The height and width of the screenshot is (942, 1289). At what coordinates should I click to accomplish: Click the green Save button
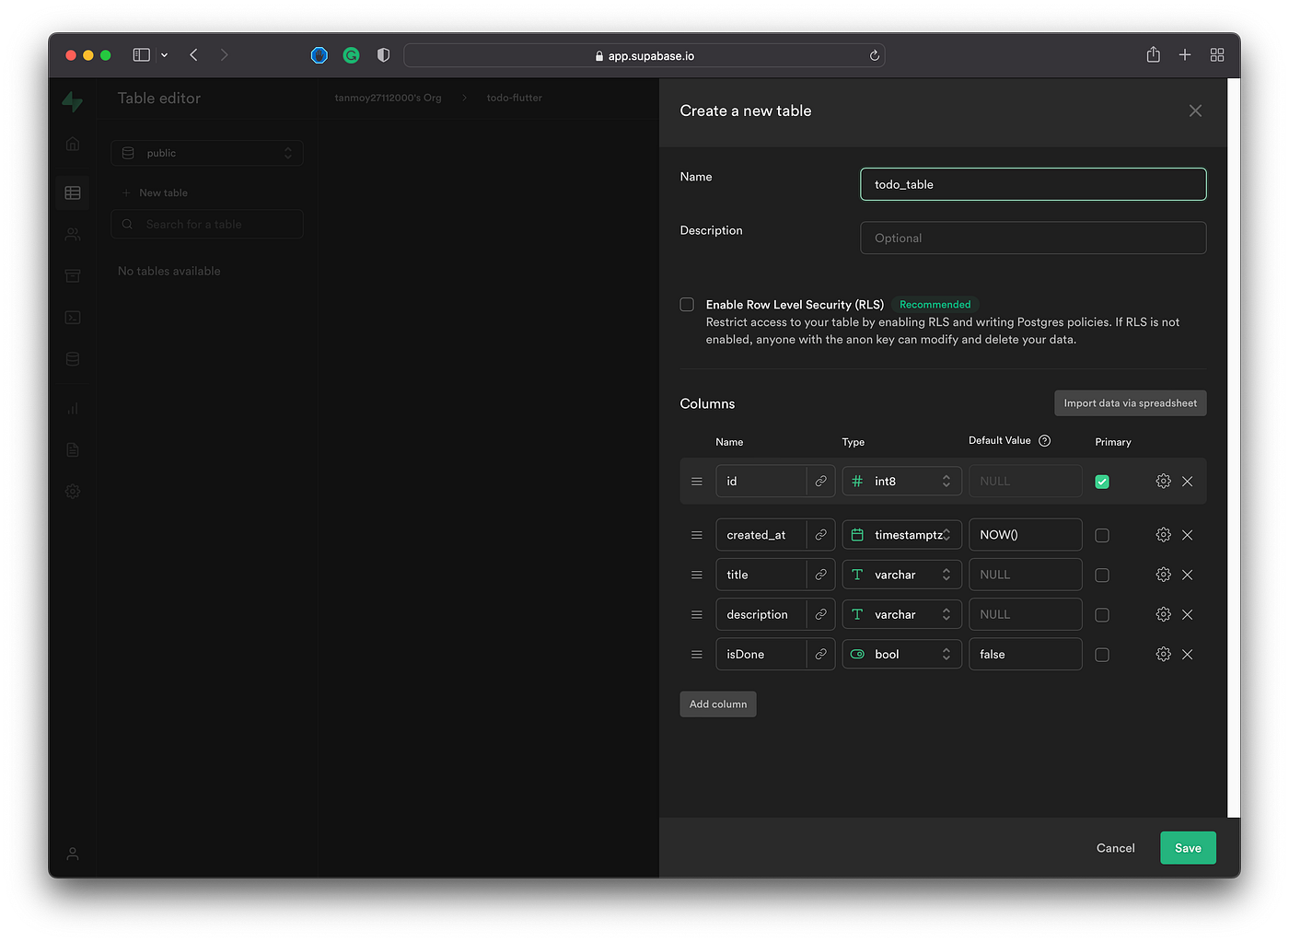click(1188, 847)
